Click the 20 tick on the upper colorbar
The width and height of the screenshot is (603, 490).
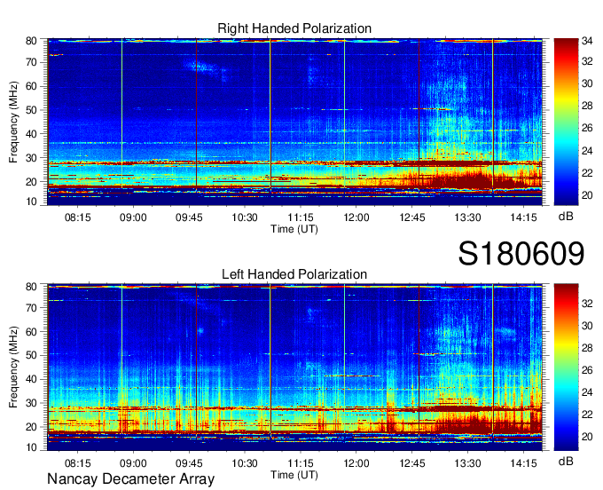coord(587,195)
